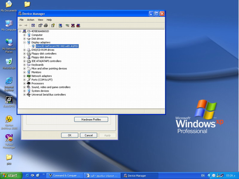The height and width of the screenshot is (179, 239).
Task: Expand the Computer category
Action: (24, 35)
